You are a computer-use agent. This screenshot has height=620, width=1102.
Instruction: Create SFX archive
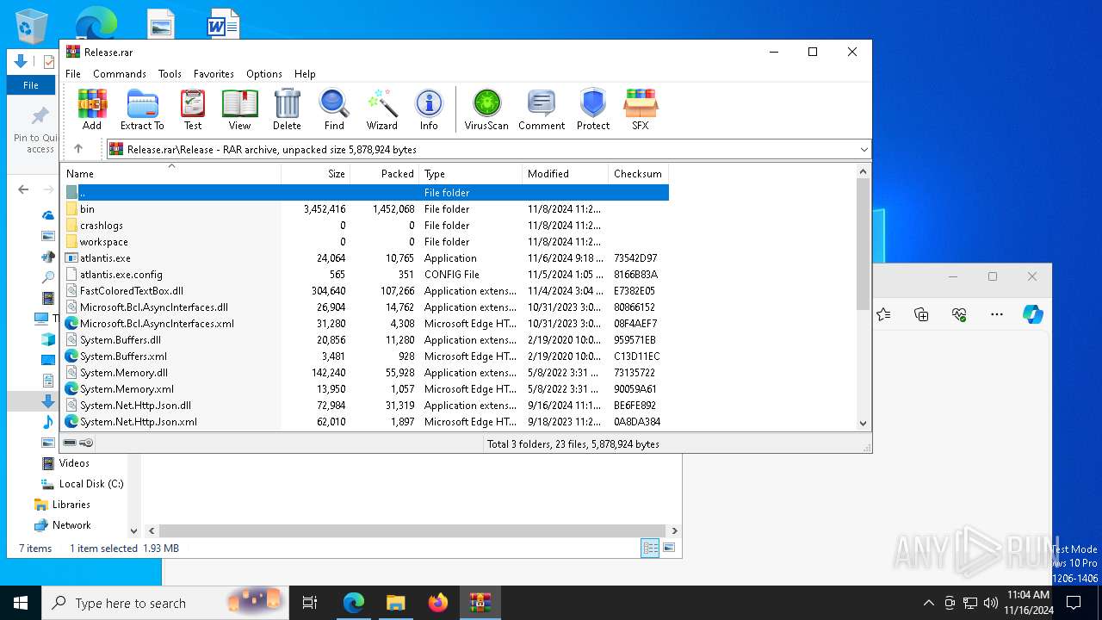click(x=640, y=109)
